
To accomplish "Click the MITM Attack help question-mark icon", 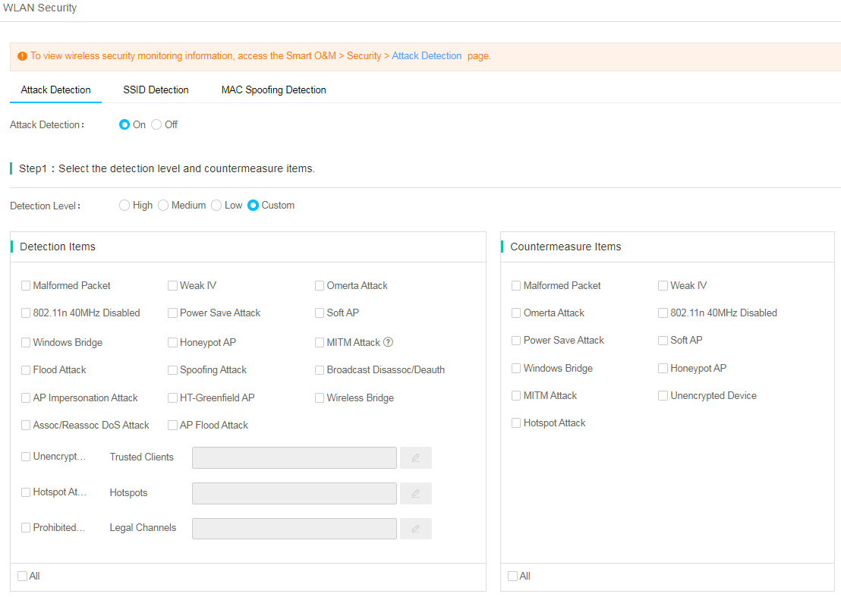I will click(x=389, y=342).
